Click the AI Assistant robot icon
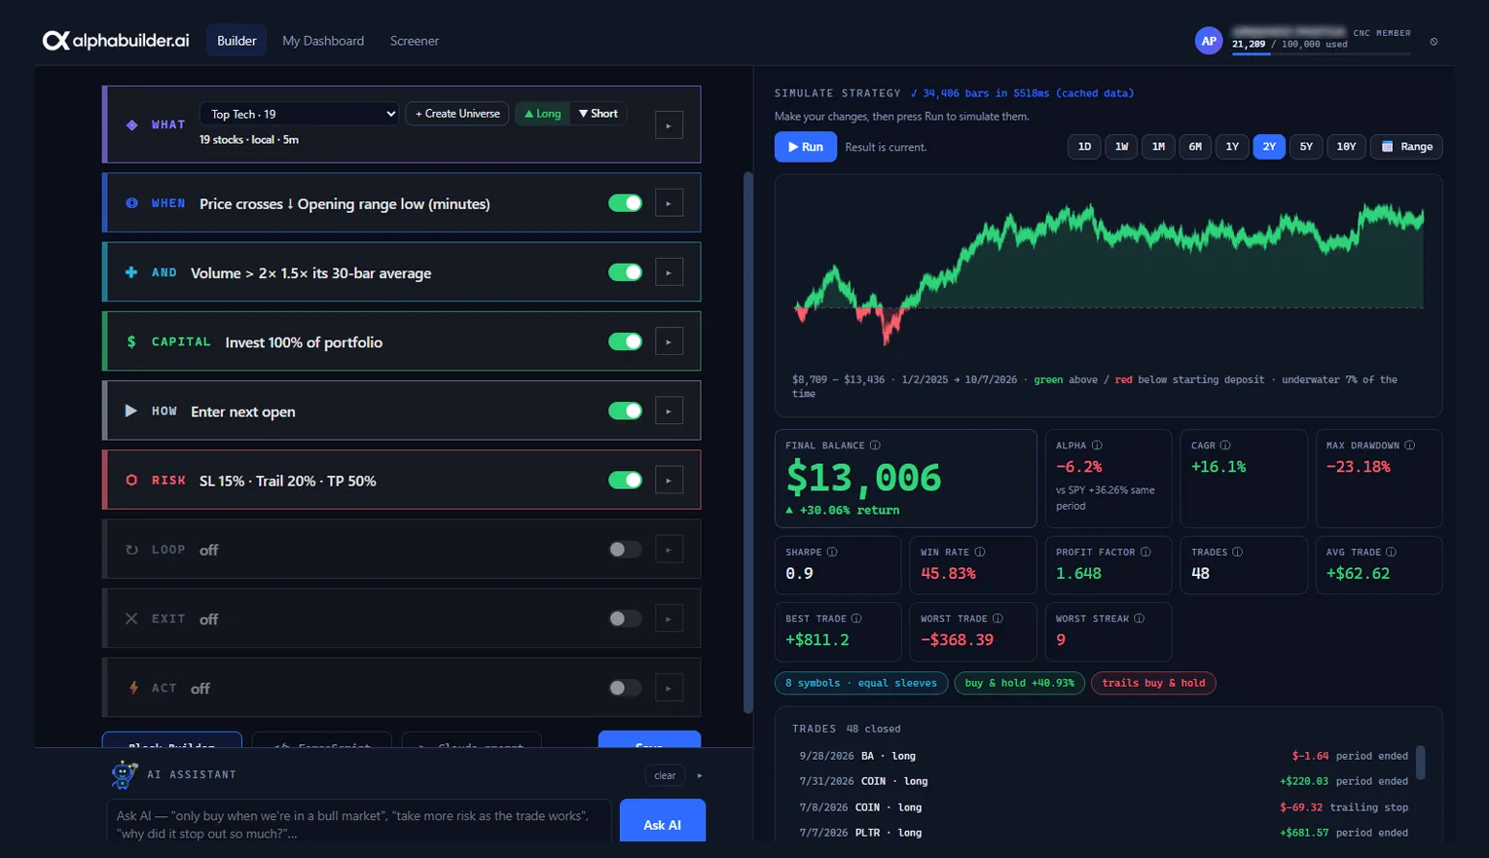This screenshot has height=858, width=1489. click(x=124, y=774)
